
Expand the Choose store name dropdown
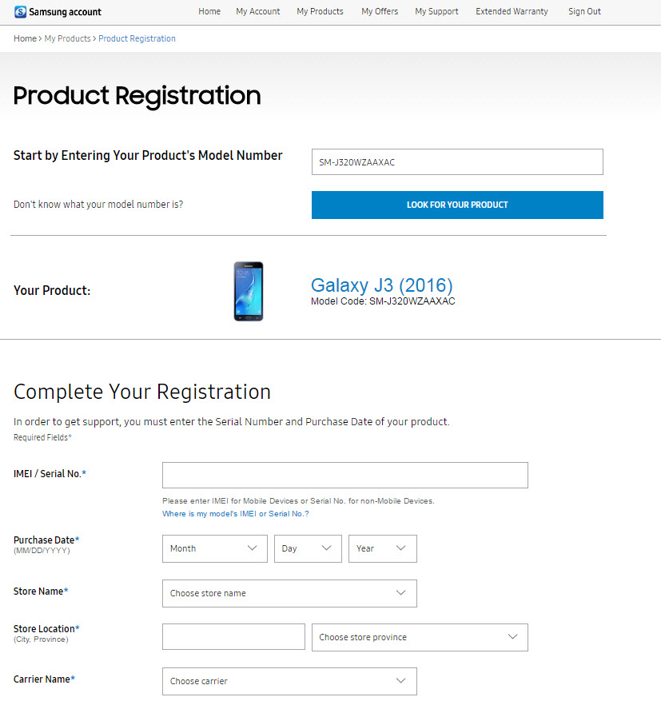click(289, 593)
